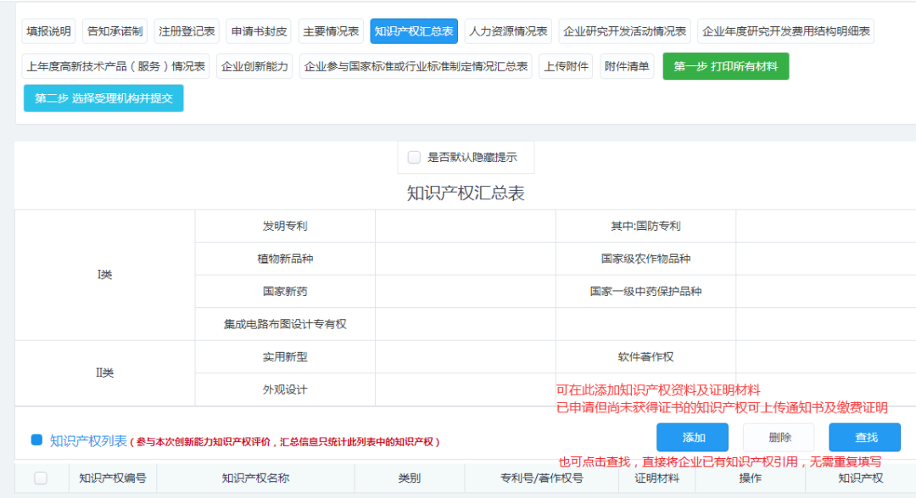Click the I类 category cell
Screen dimensions: 916x498
[x=104, y=275]
